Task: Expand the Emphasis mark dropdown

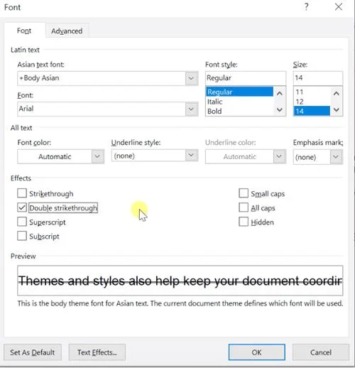Action: [x=336, y=157]
